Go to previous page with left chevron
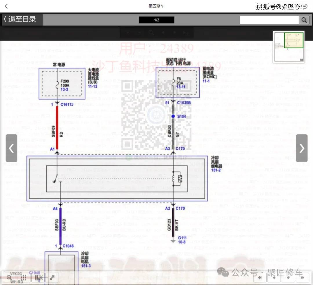This screenshot has height=285, width=313. 11,148
